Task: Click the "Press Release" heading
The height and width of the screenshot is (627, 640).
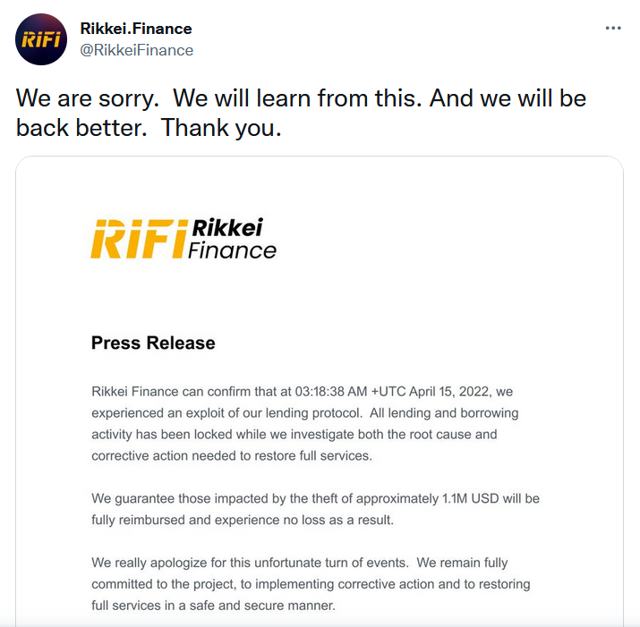Action: tap(153, 343)
